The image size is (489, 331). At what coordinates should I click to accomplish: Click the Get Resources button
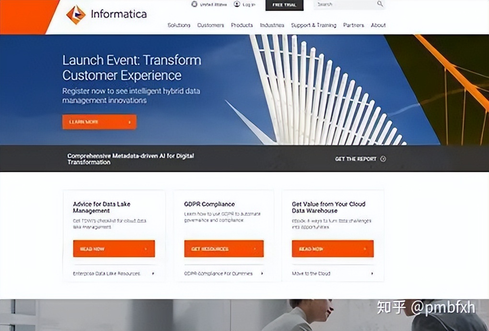click(x=224, y=248)
